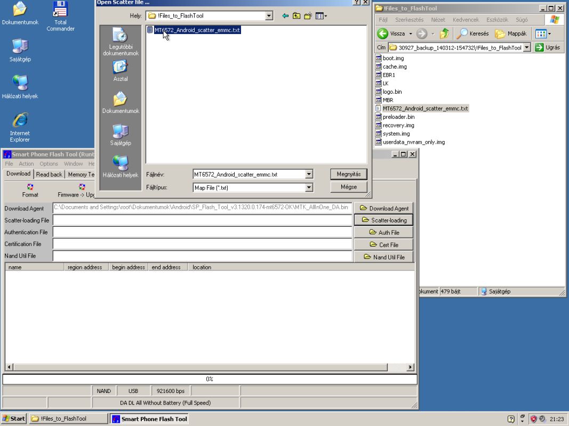Viewport: 569px width, 426px height.
Task: Select system.img in Explorer window
Action: click(x=392, y=134)
